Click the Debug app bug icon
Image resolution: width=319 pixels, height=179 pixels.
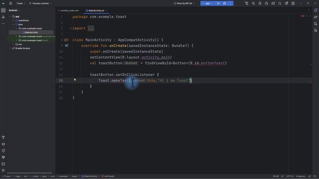click(x=224, y=3)
